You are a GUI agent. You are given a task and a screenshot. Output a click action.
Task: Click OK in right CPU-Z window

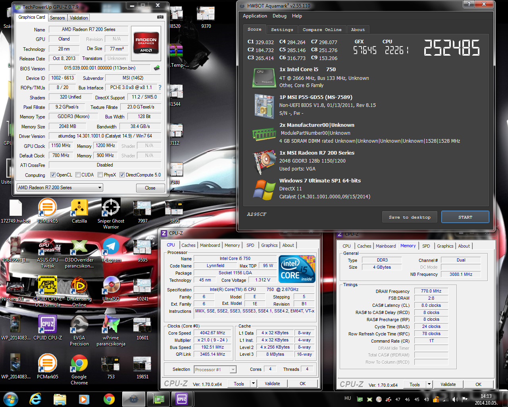pyautogui.click(x=478, y=384)
